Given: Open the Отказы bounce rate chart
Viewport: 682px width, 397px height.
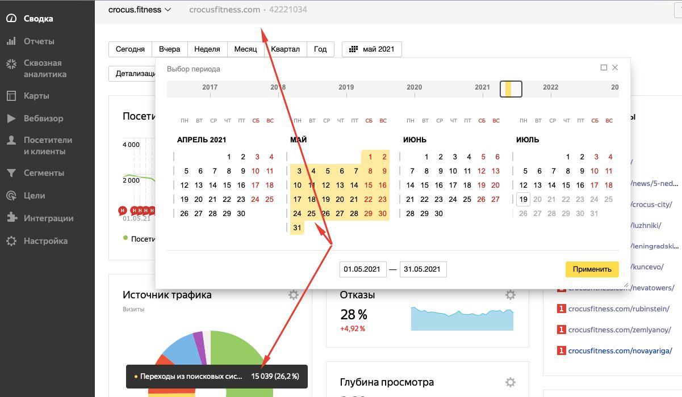Looking at the screenshot, I should (x=462, y=319).
